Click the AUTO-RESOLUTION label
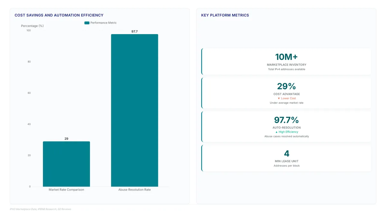386x217 pixels. 287,128
